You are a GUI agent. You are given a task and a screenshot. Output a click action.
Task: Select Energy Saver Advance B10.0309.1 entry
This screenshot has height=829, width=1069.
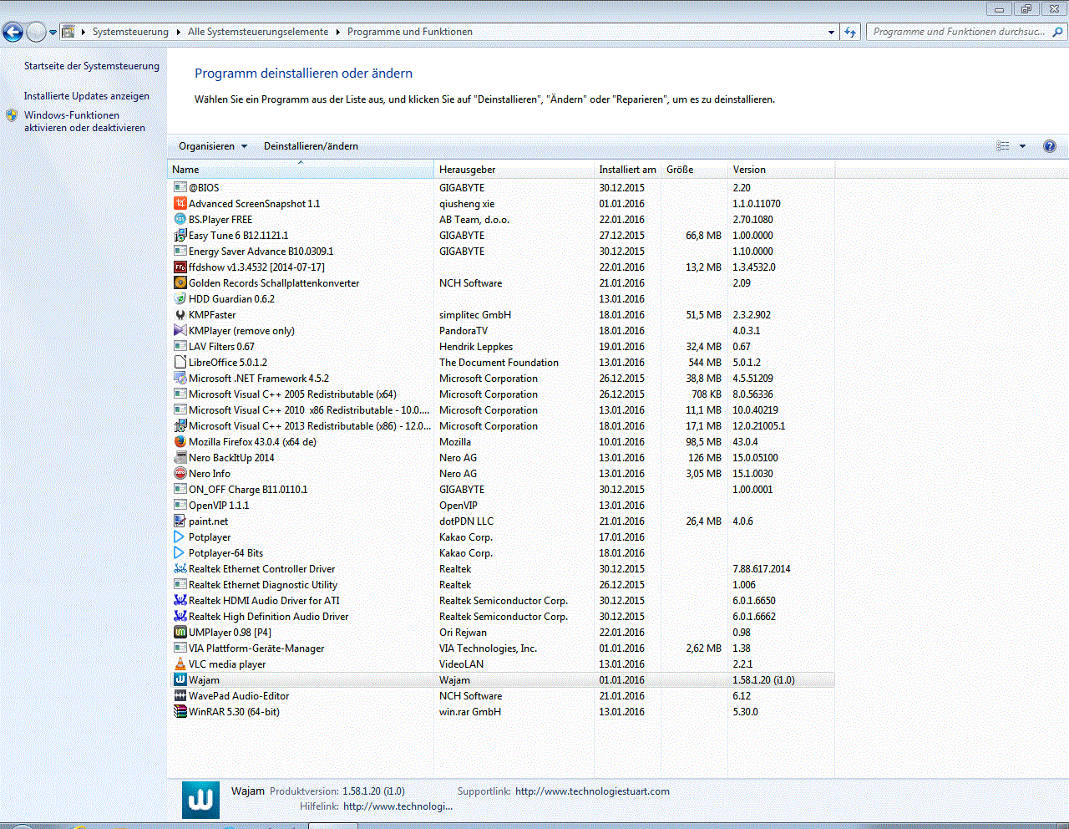click(x=501, y=252)
